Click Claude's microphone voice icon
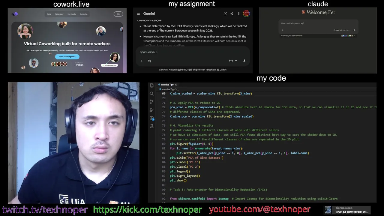This screenshot has width=384, height=216. click(x=354, y=30)
